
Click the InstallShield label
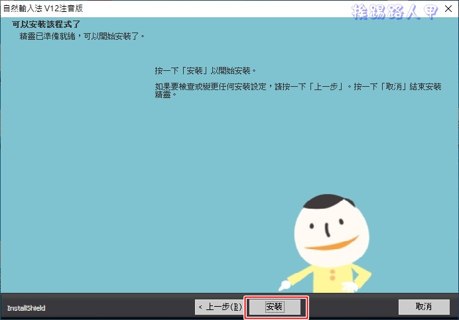pos(26,308)
